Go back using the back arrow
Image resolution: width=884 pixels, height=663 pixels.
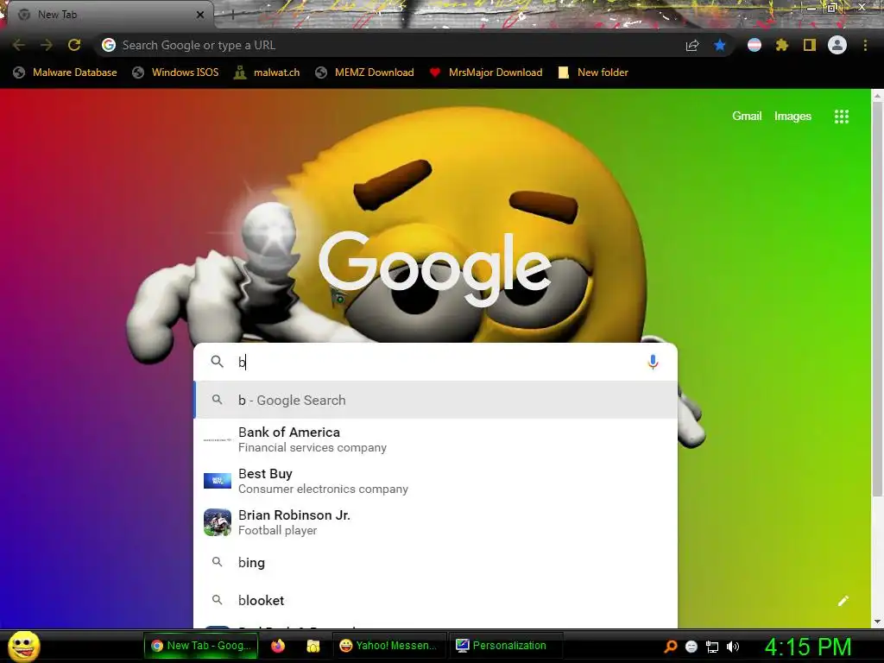tap(19, 45)
